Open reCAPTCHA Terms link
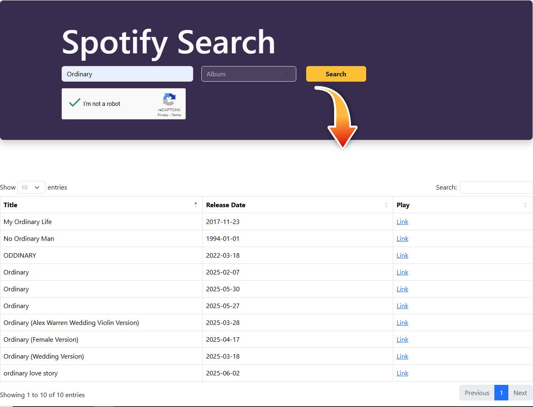 [176, 115]
